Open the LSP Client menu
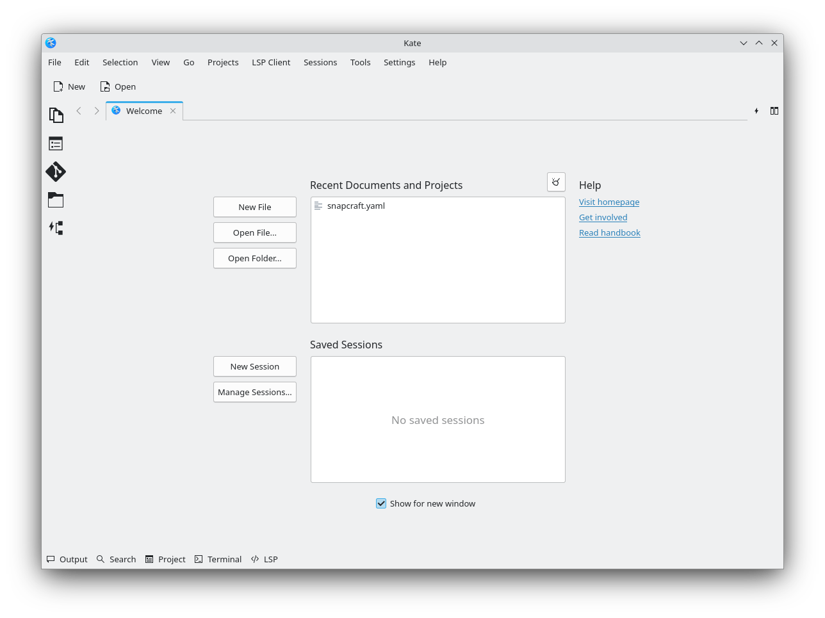Screen dimensions: 825x618 [x=271, y=62]
